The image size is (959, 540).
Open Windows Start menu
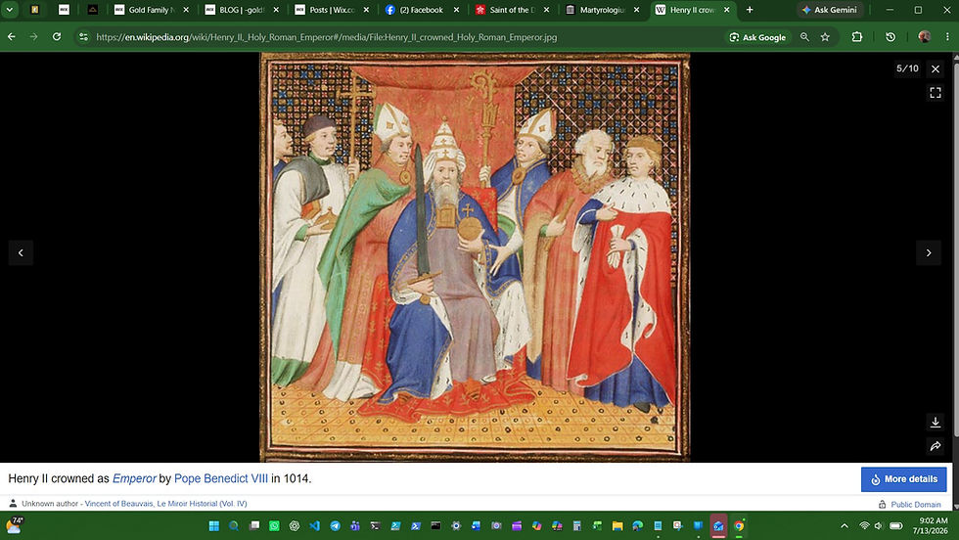(x=213, y=526)
